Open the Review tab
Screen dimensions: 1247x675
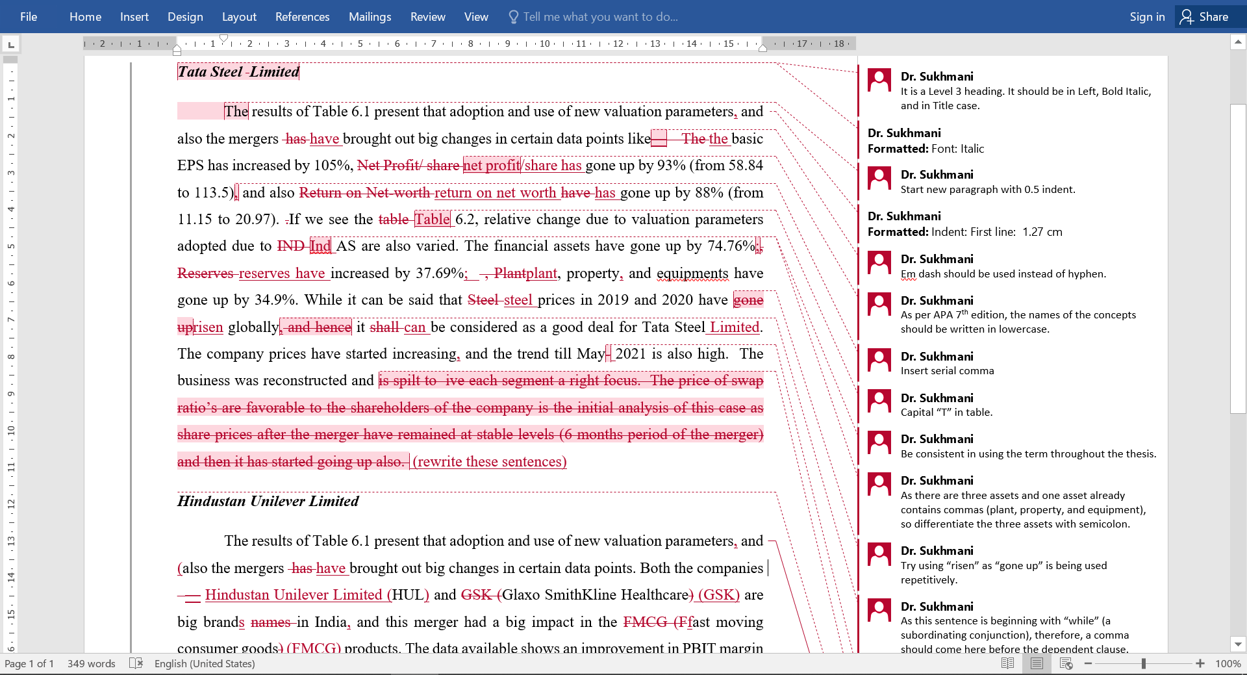click(427, 17)
